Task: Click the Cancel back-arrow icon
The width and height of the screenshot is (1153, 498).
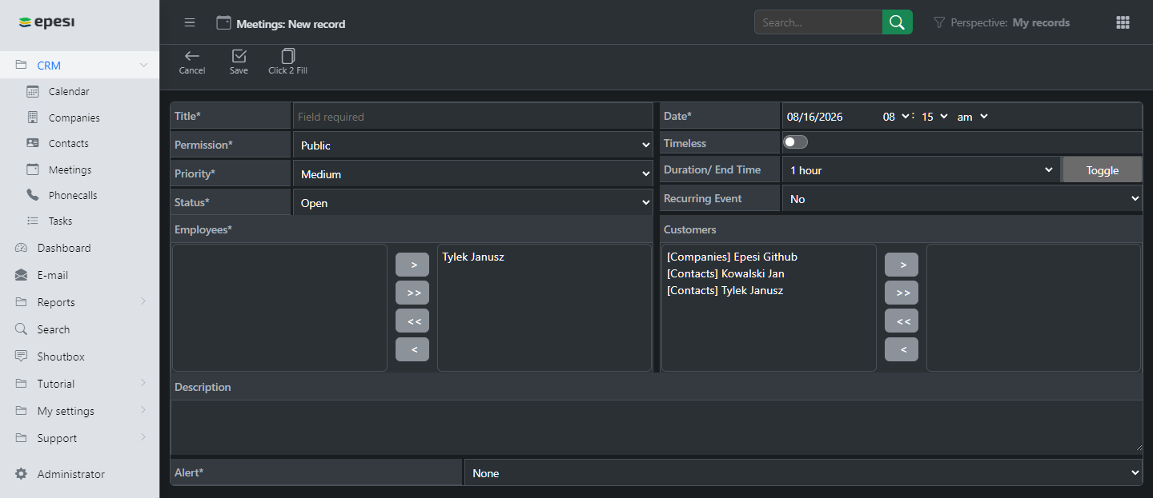Action: (x=191, y=56)
